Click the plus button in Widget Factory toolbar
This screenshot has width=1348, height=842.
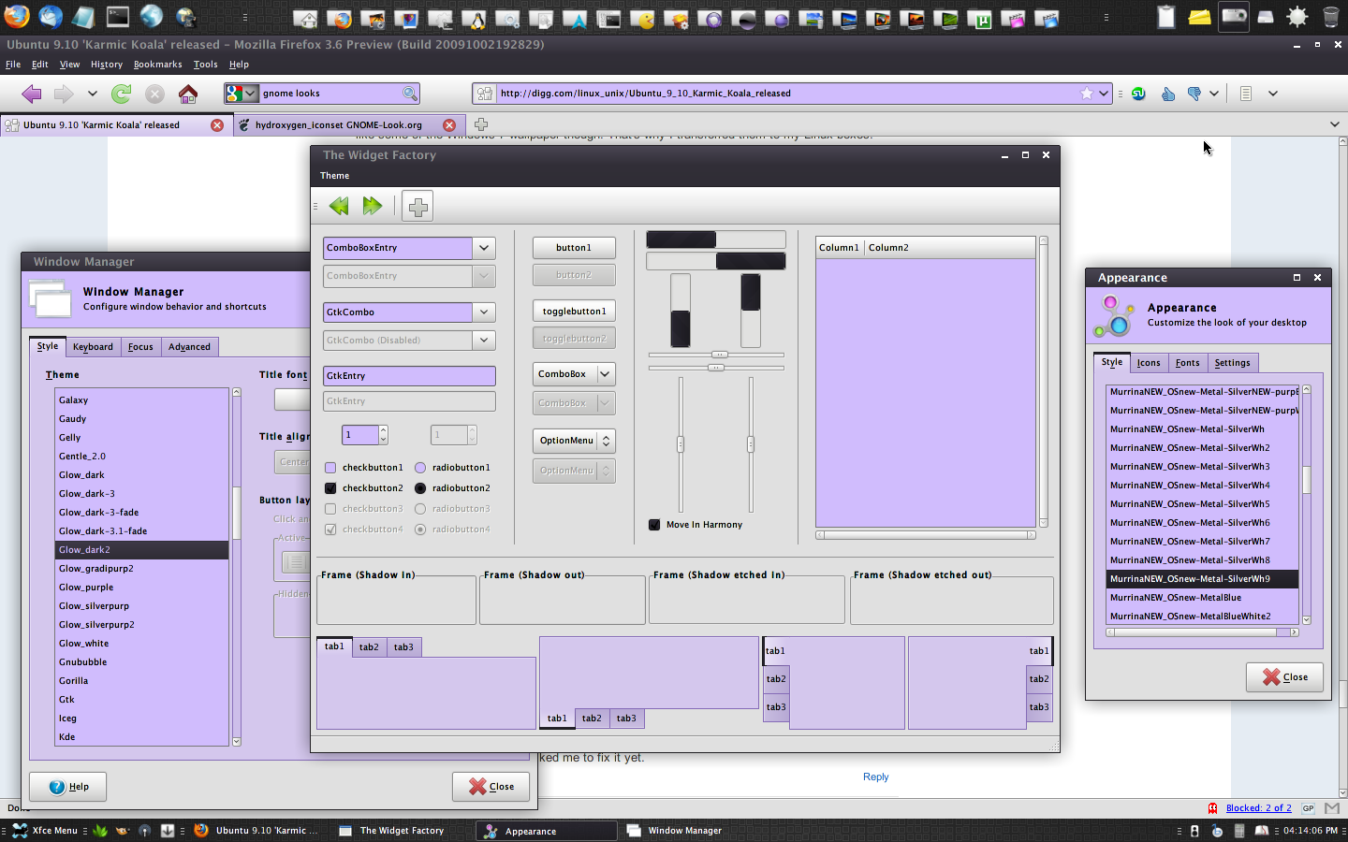(x=418, y=207)
